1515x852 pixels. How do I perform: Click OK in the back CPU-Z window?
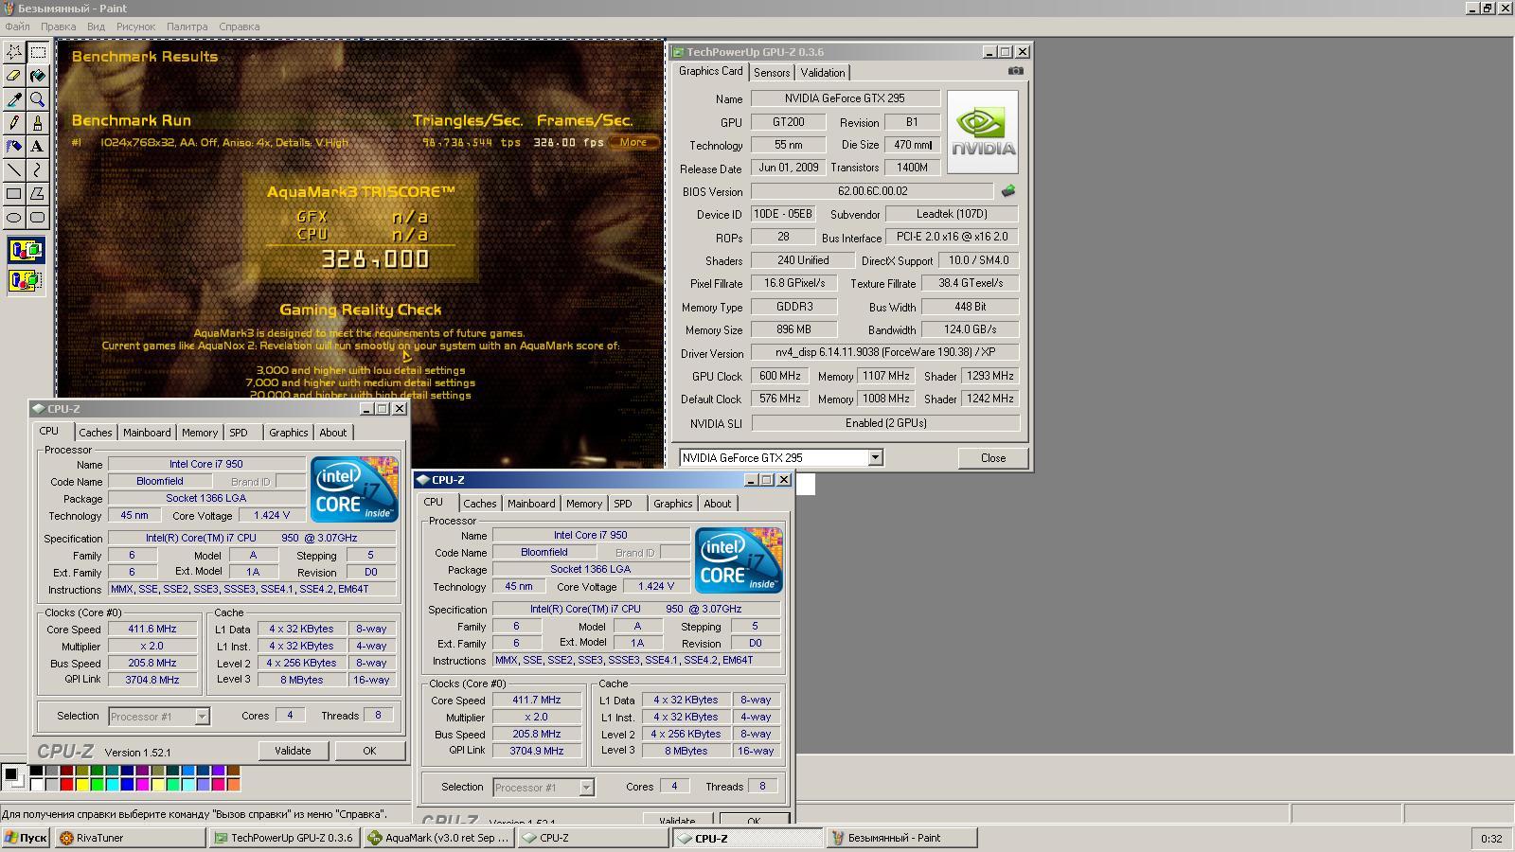pyautogui.click(x=369, y=751)
